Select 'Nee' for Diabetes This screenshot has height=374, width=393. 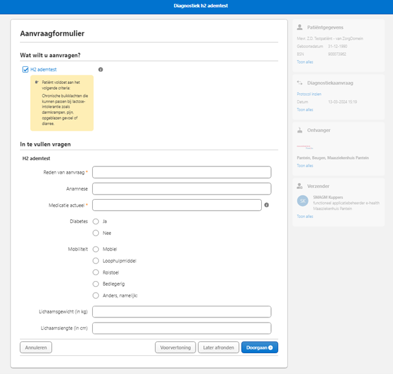point(96,233)
